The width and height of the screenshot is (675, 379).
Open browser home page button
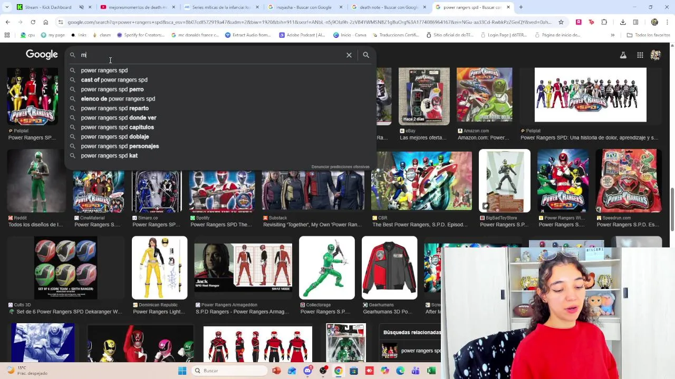tap(45, 22)
